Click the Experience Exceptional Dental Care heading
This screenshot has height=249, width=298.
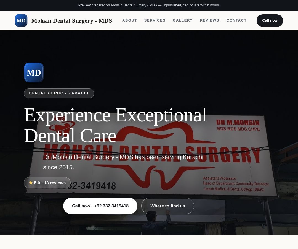115,125
